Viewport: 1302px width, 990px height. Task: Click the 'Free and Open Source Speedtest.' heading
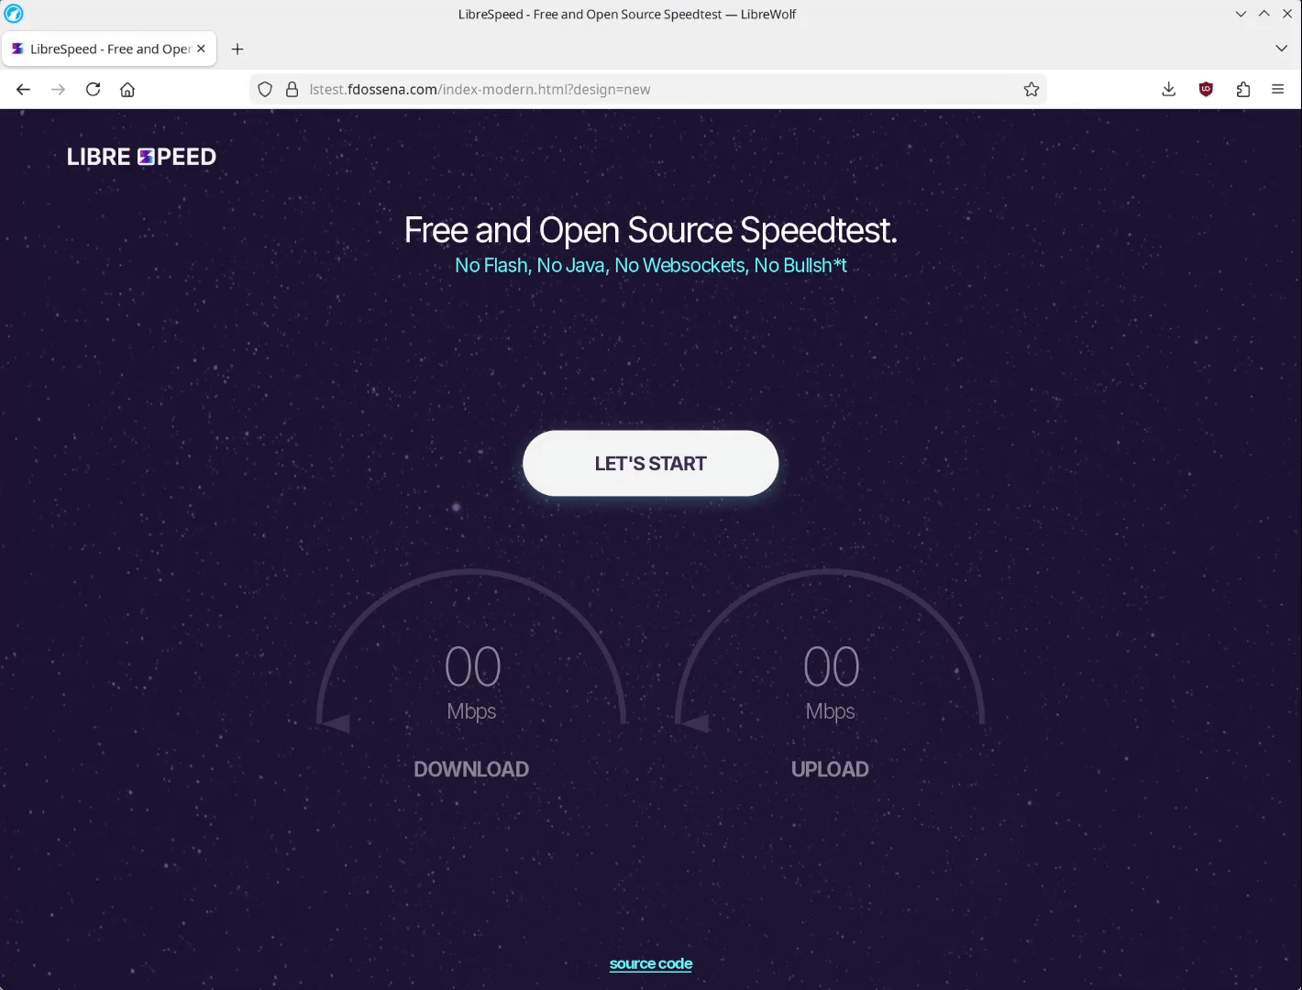651,230
